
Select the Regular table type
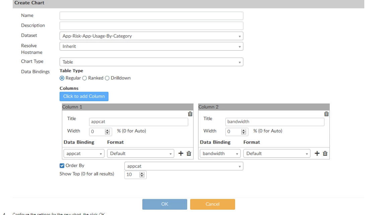pyautogui.click(x=62, y=78)
